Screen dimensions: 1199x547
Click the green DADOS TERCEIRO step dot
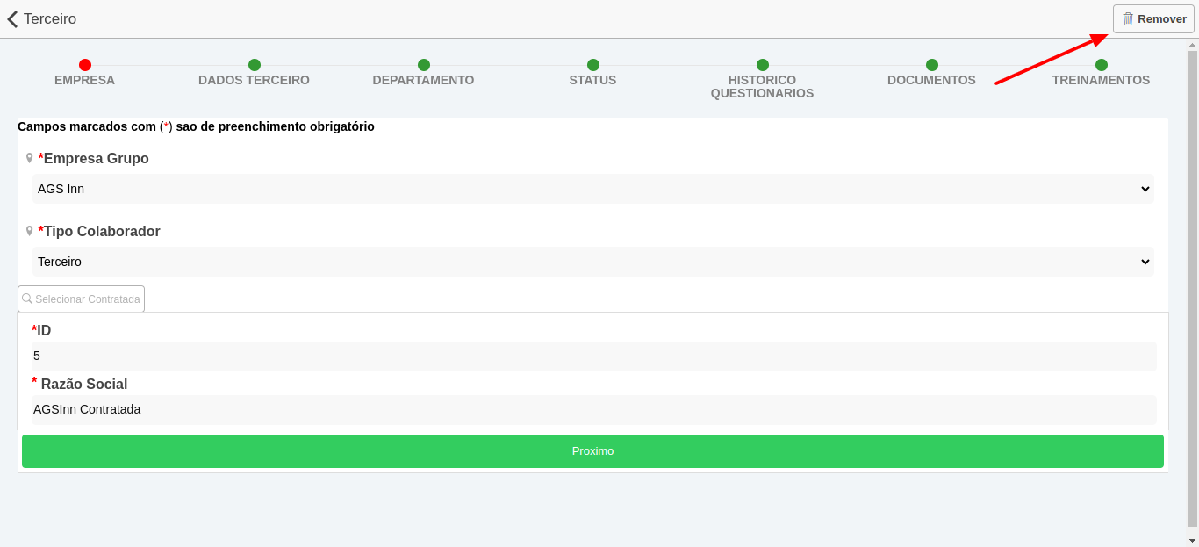pos(254,64)
